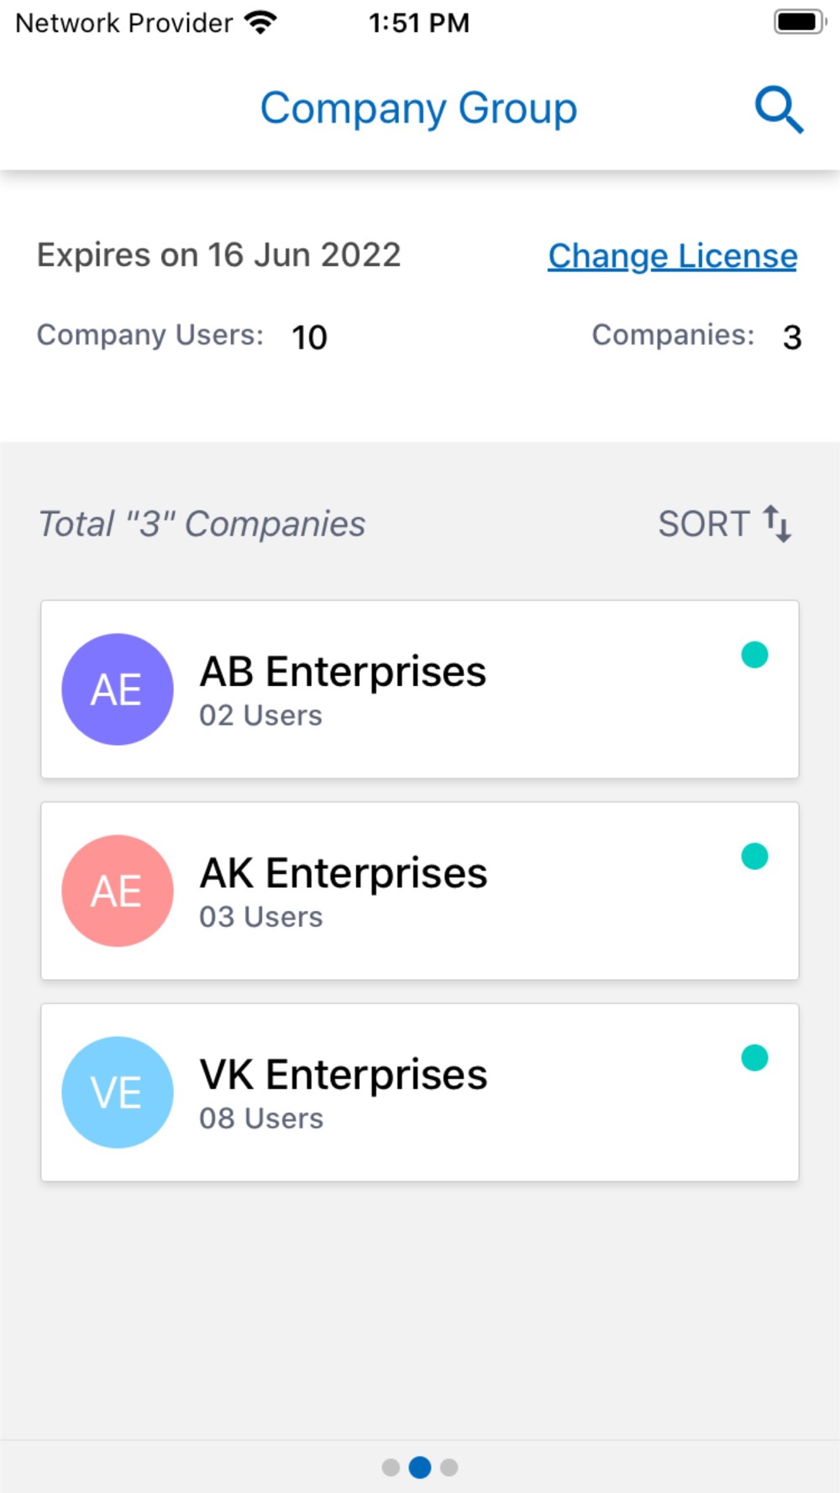Go to first page indicator dot
Image resolution: width=840 pixels, height=1493 pixels.
(391, 1467)
